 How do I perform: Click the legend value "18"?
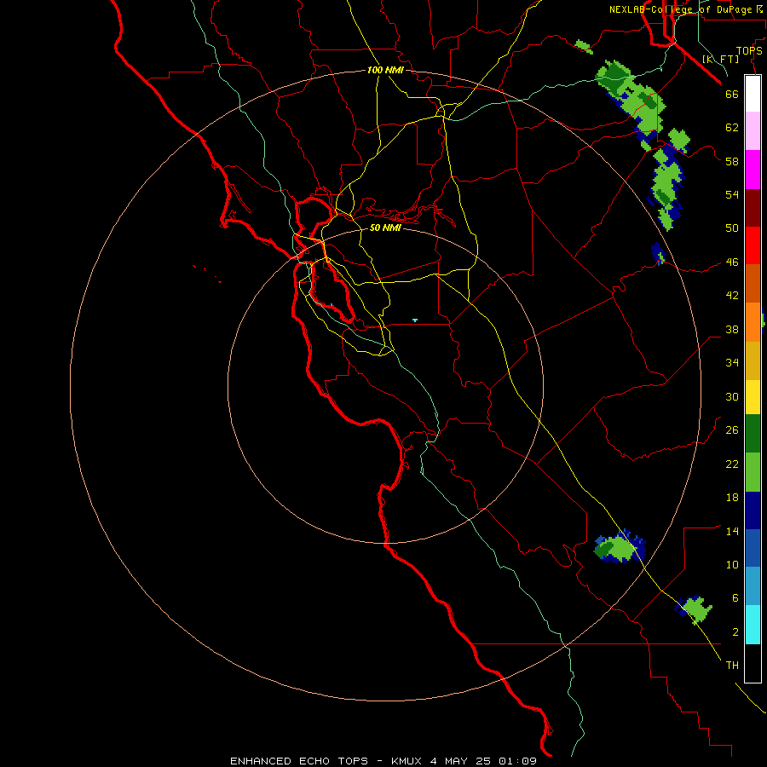732,498
